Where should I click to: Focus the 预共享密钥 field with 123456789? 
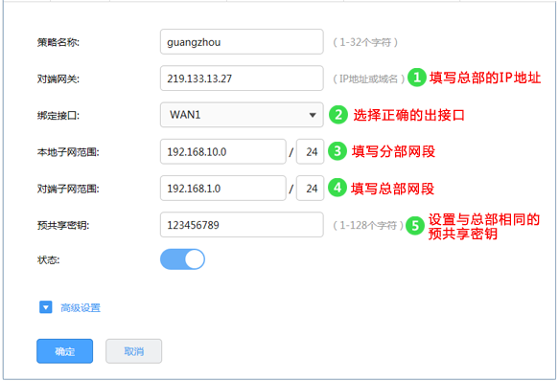[242, 225]
